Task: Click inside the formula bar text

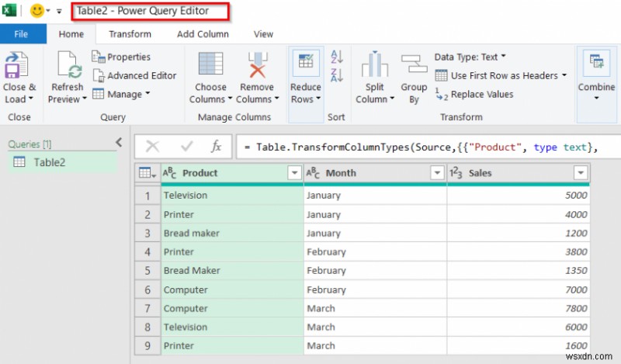Action: tap(428, 147)
